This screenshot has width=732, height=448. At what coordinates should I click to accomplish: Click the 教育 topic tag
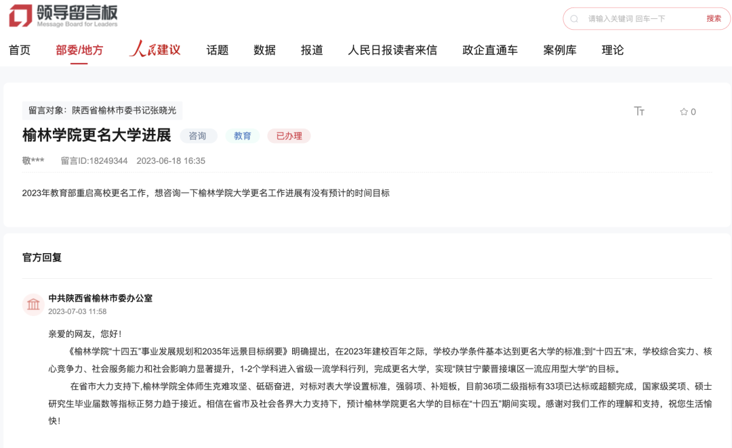click(242, 135)
